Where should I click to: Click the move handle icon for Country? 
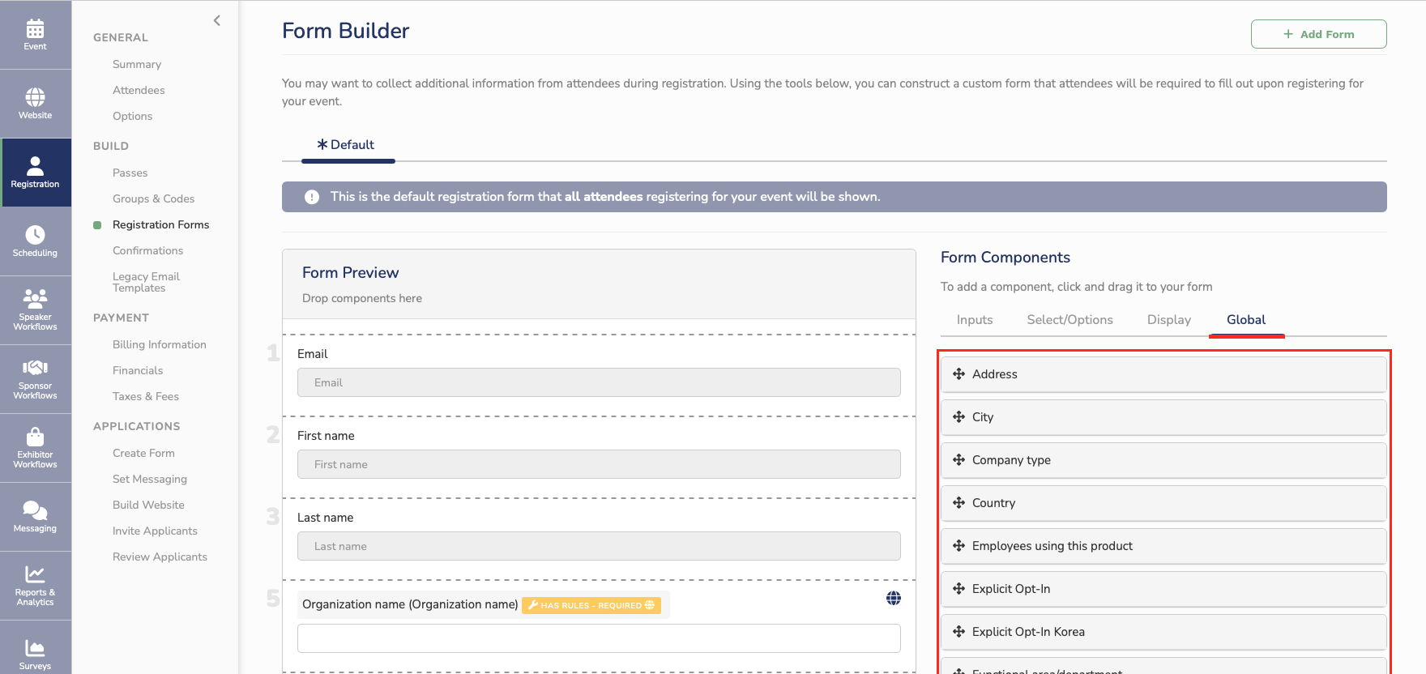tap(958, 502)
